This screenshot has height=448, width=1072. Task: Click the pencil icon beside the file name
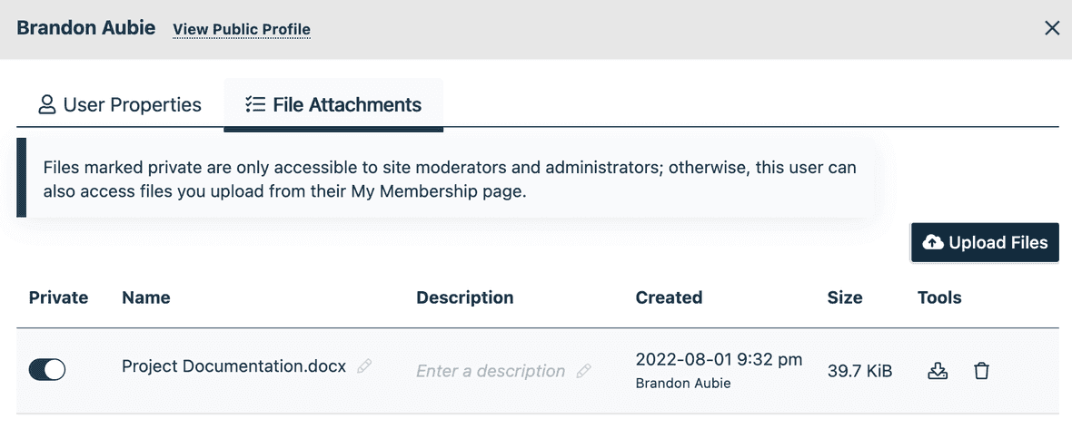(x=364, y=366)
